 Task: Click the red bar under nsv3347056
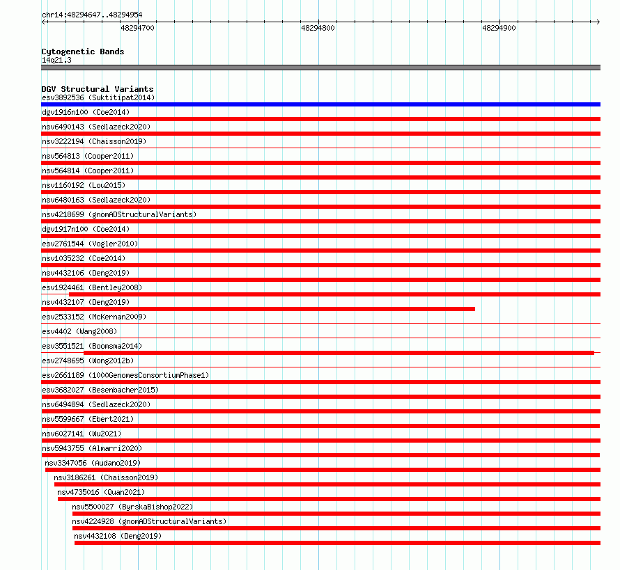(323, 470)
